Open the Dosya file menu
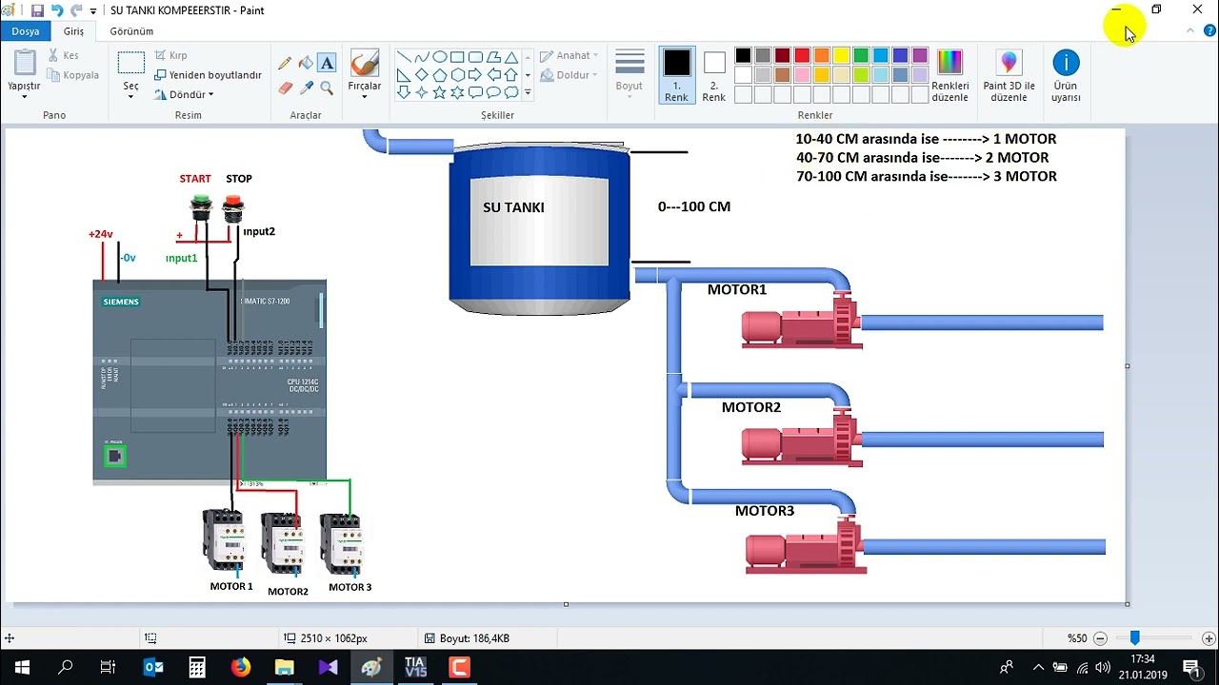Screen dimensions: 1219x685 point(26,31)
